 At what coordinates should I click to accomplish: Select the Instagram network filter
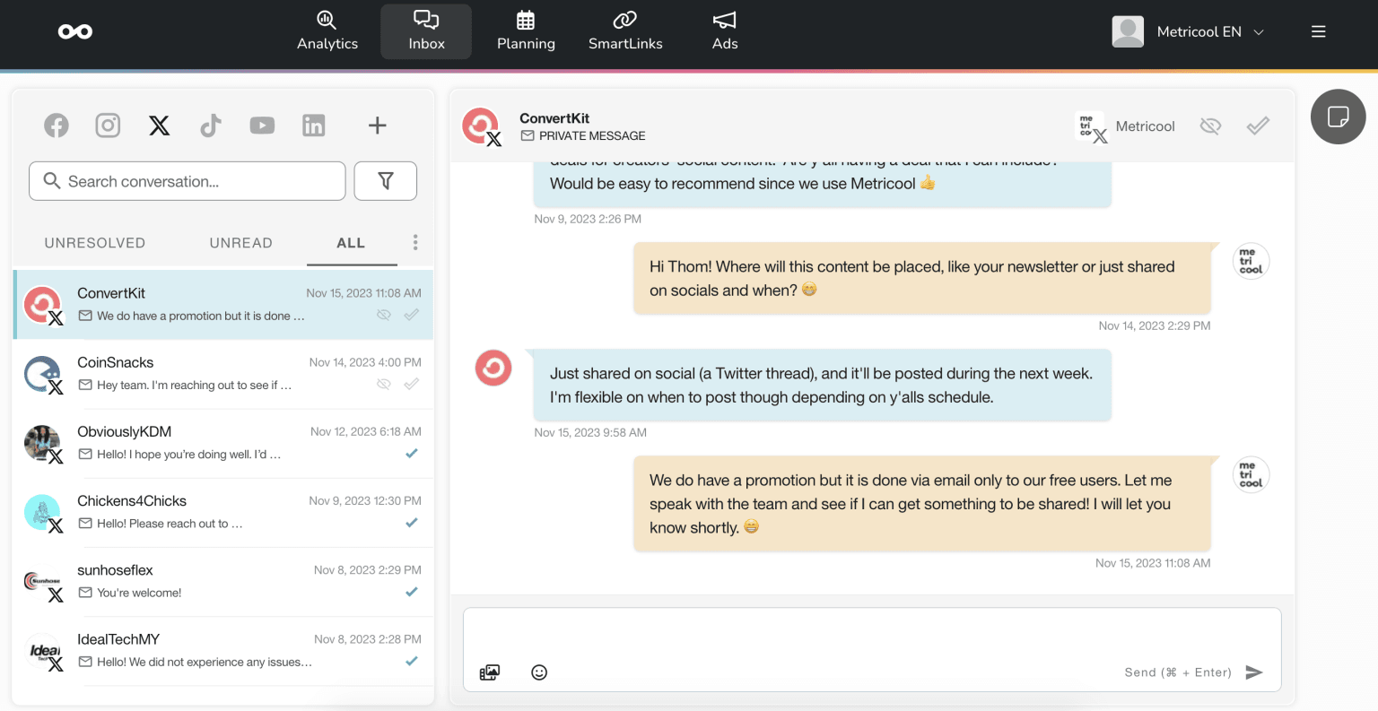pos(108,125)
